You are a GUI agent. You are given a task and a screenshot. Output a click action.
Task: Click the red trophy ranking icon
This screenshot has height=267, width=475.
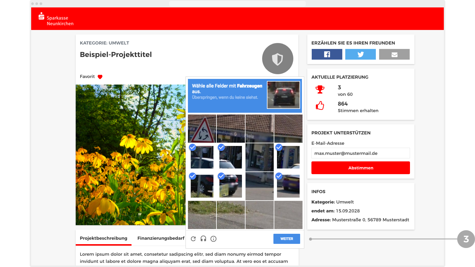point(320,89)
